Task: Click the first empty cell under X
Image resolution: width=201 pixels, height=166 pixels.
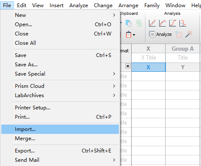Action: tap(149, 76)
